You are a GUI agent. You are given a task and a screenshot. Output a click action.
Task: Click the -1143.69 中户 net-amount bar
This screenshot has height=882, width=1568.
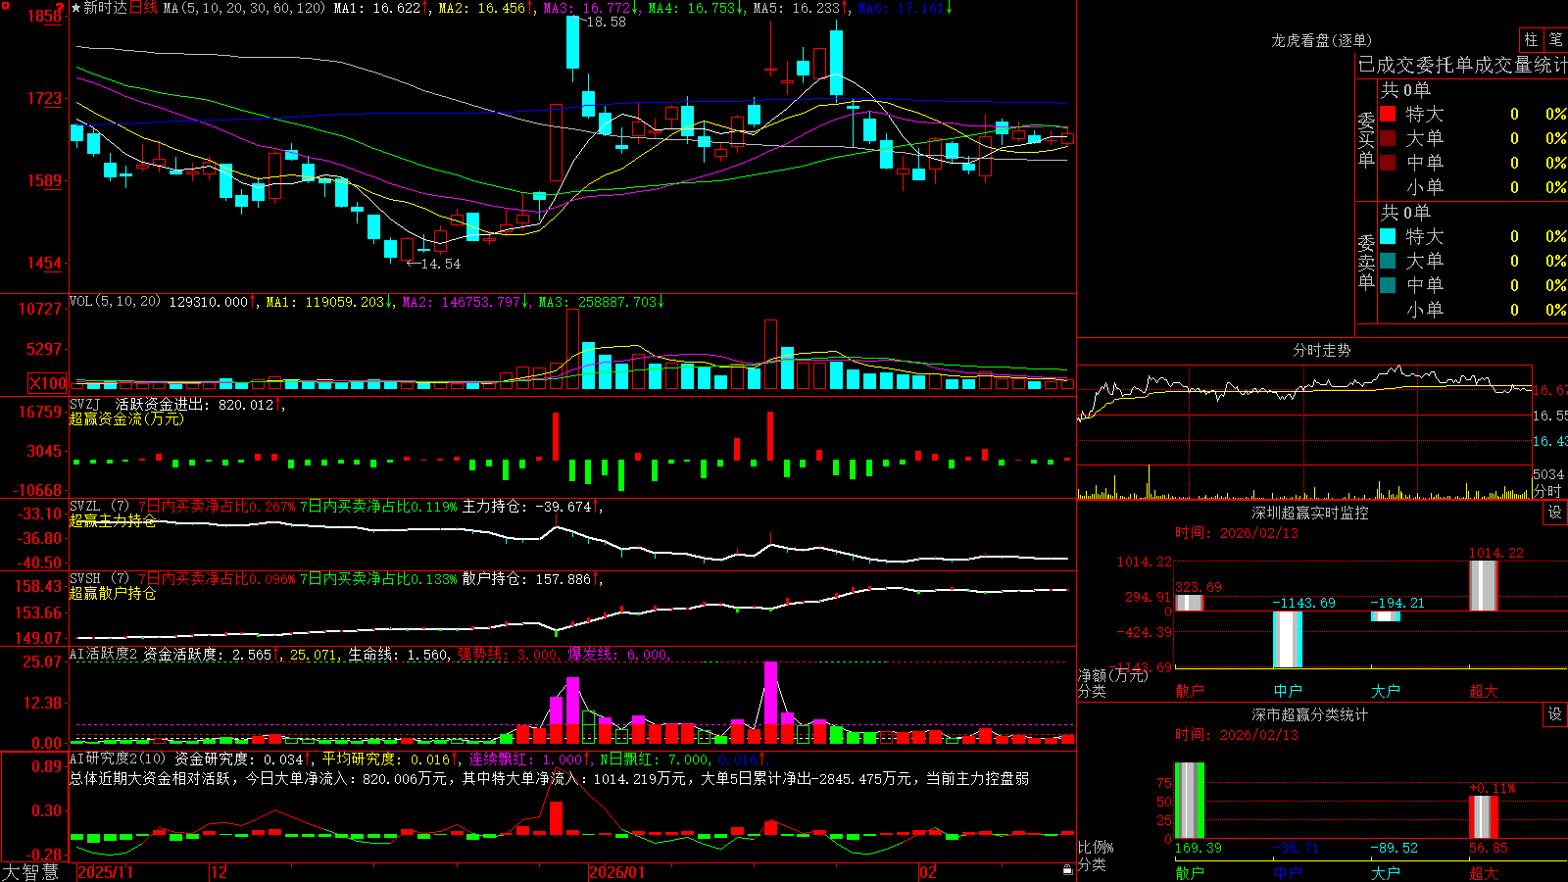click(1288, 639)
